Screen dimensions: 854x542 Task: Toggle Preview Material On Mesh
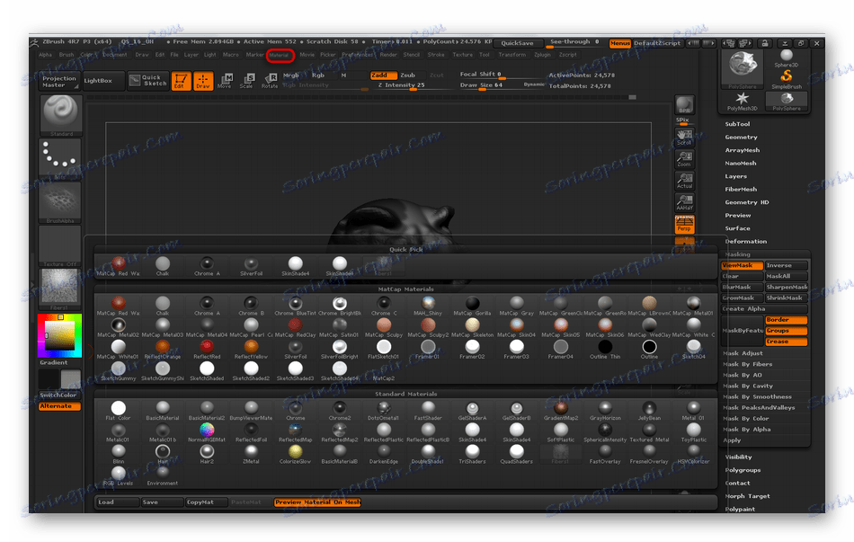317,502
